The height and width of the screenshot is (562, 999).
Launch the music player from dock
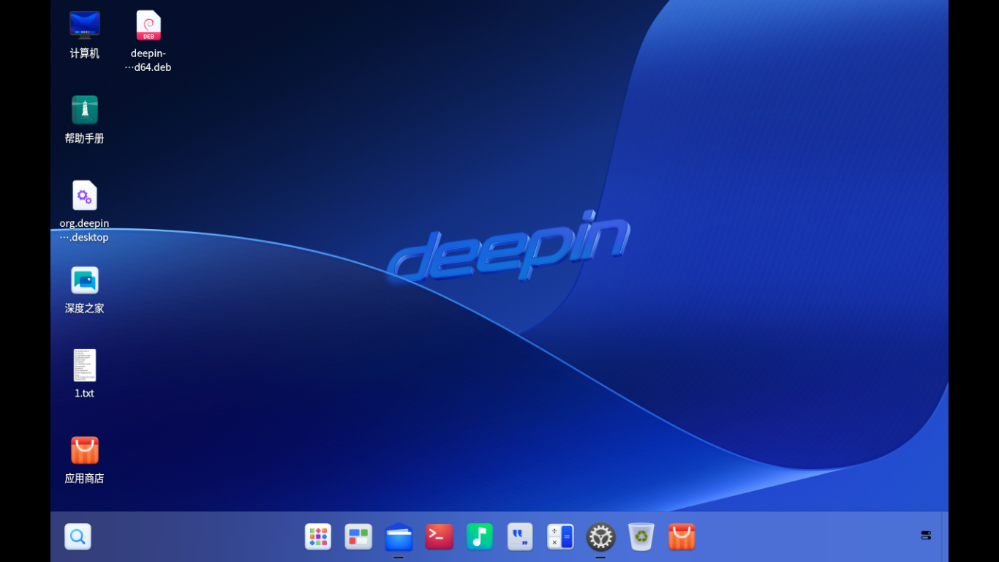(480, 536)
